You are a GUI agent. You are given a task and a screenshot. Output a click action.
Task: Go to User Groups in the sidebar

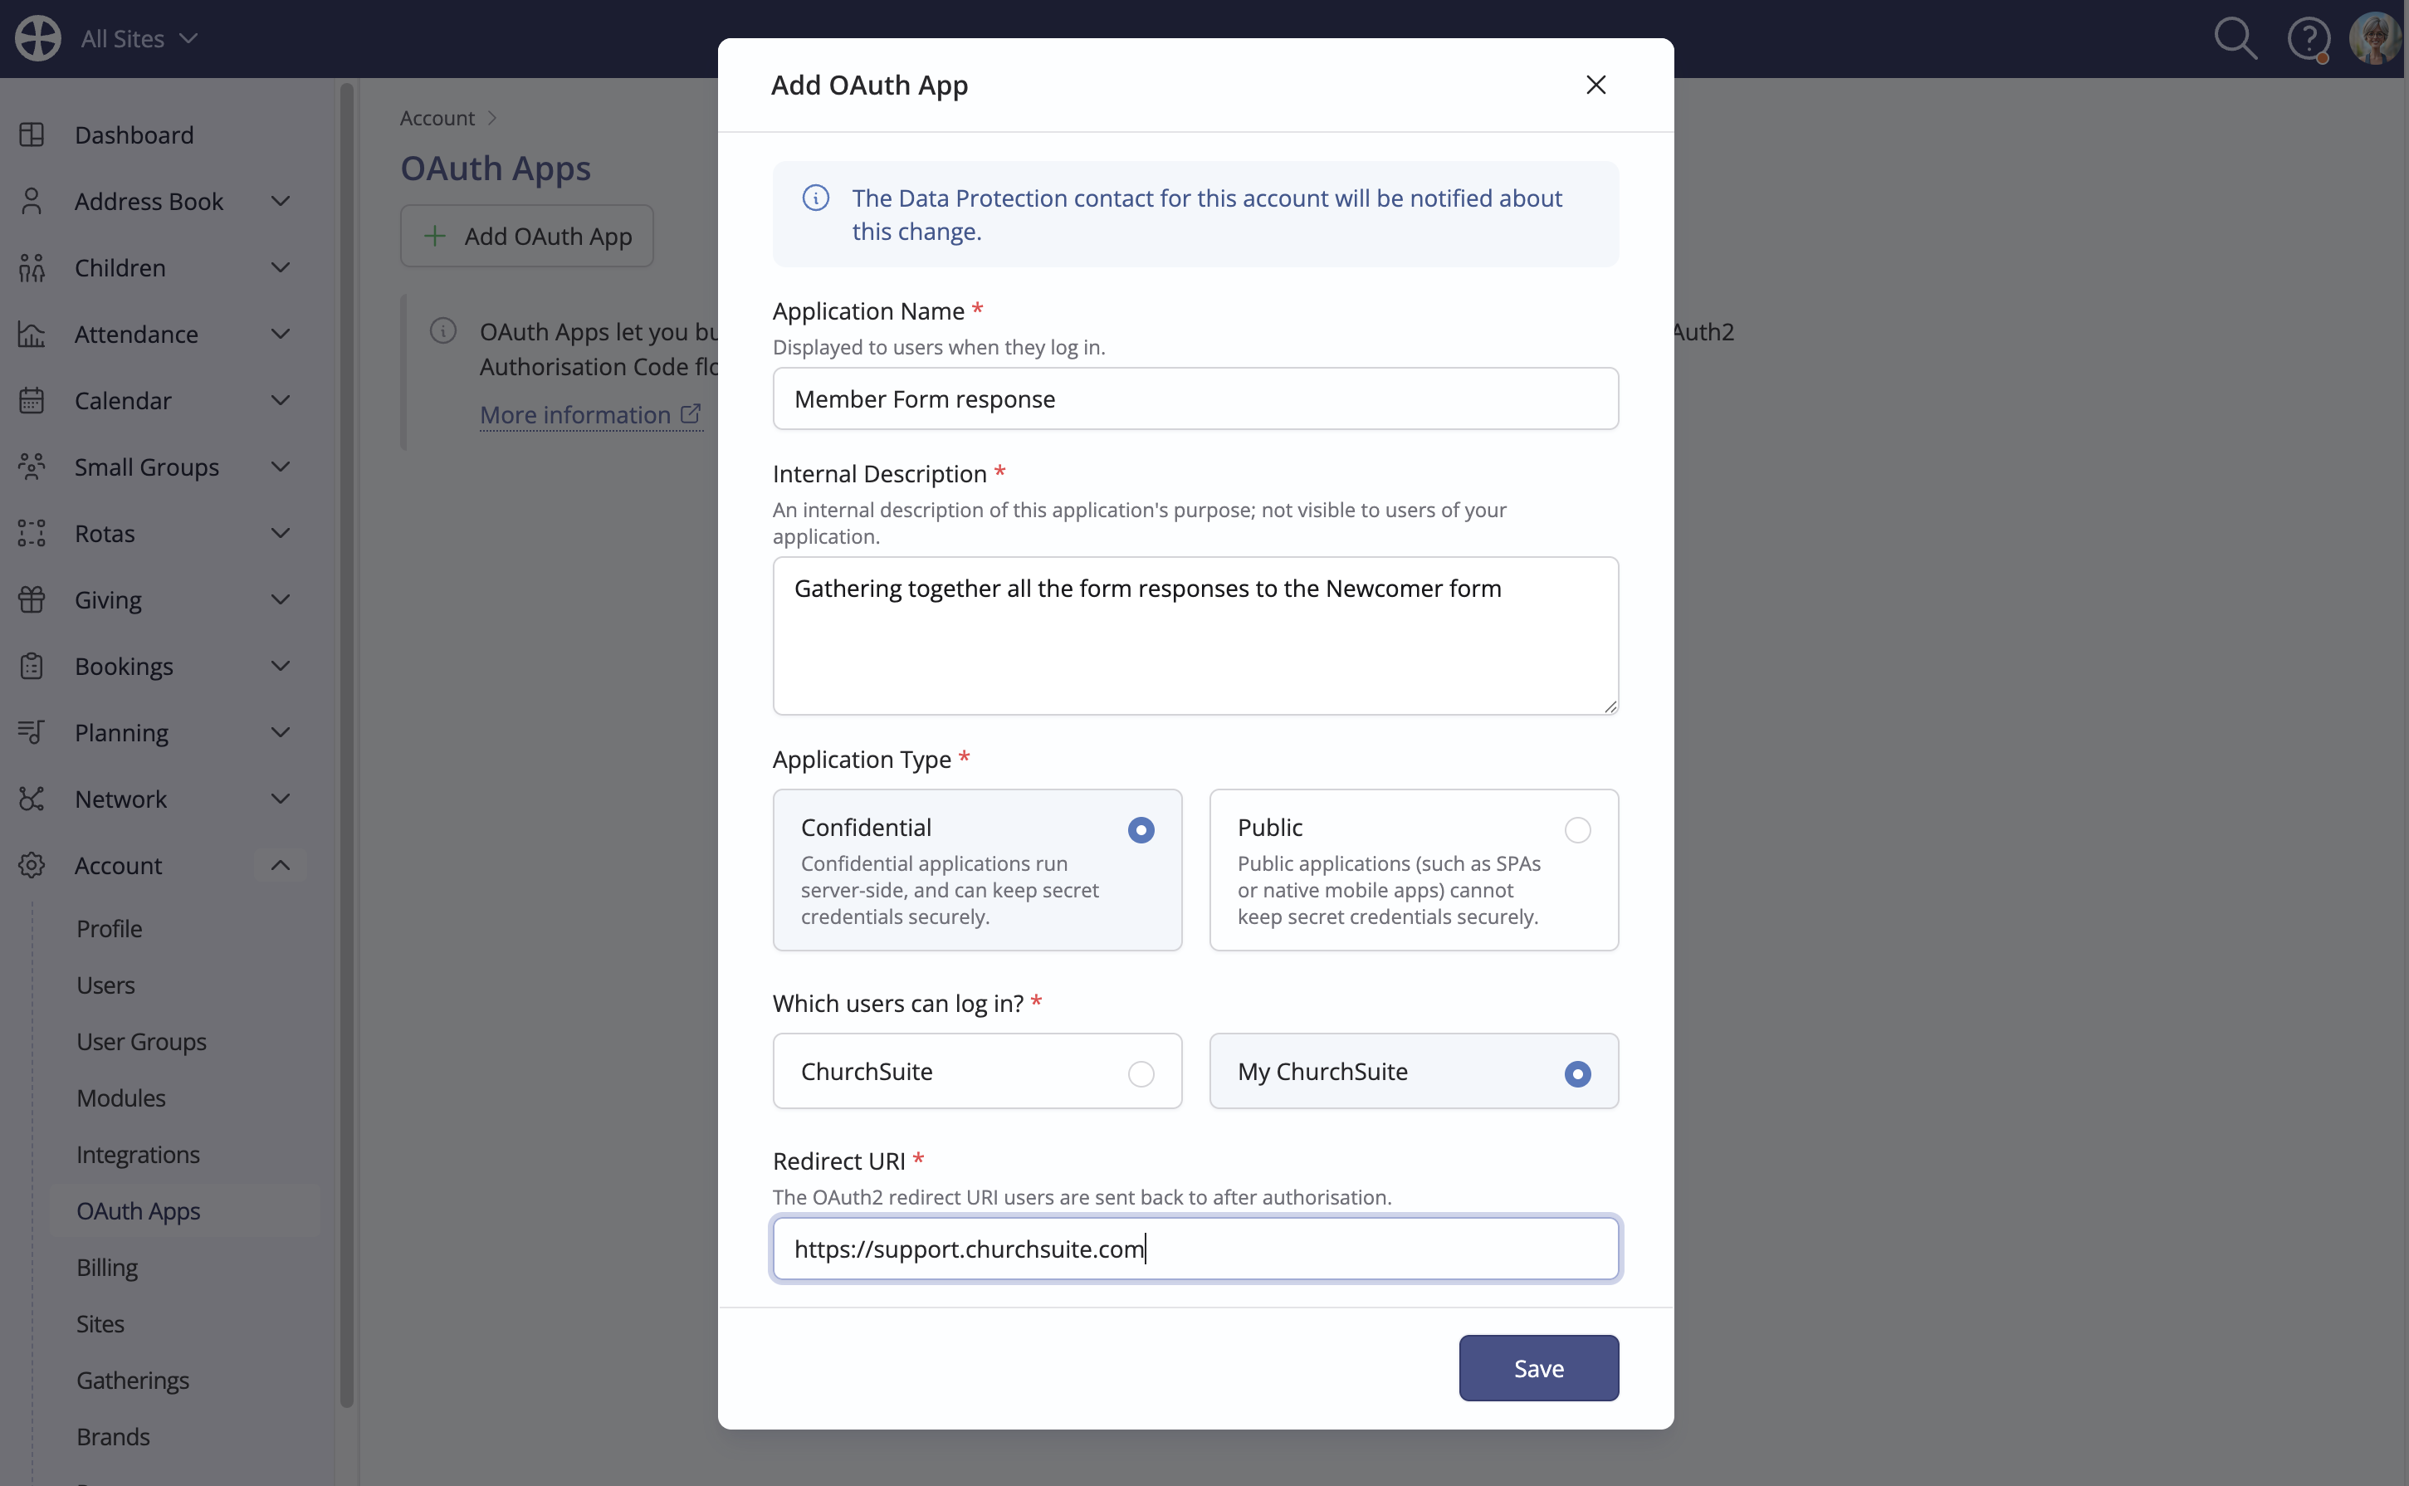pyautogui.click(x=141, y=1042)
